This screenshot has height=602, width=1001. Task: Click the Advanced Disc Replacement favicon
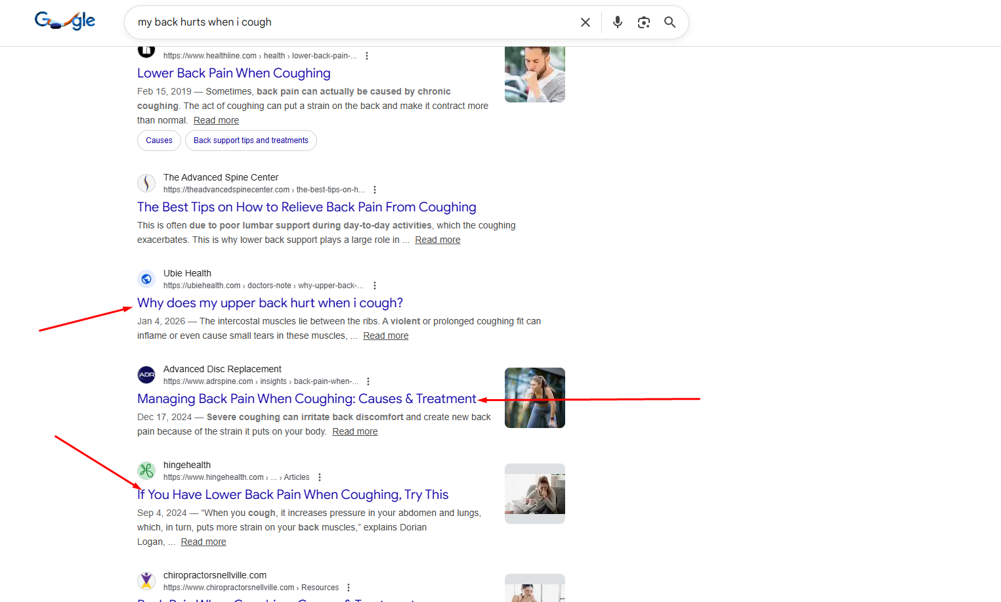tap(146, 375)
